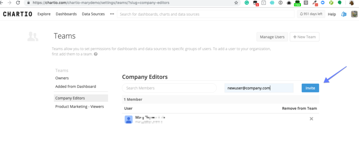The width and height of the screenshot is (359, 168).
Task: Go to Dashboards
Action: point(66,14)
